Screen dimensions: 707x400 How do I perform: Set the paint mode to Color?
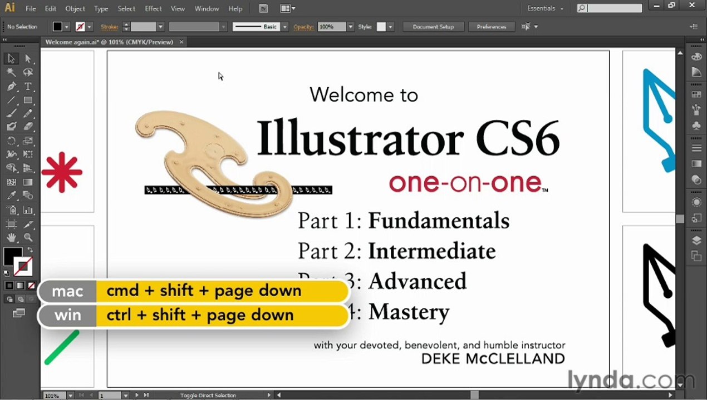[9, 286]
